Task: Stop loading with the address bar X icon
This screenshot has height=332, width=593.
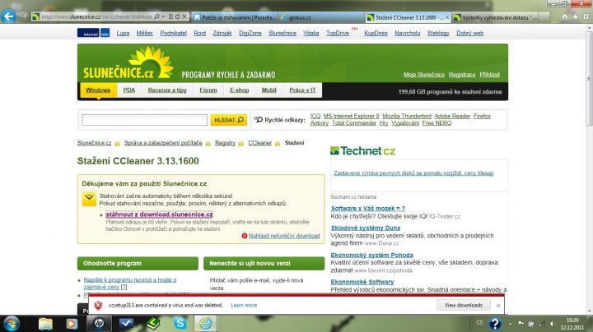Action: click(x=184, y=16)
